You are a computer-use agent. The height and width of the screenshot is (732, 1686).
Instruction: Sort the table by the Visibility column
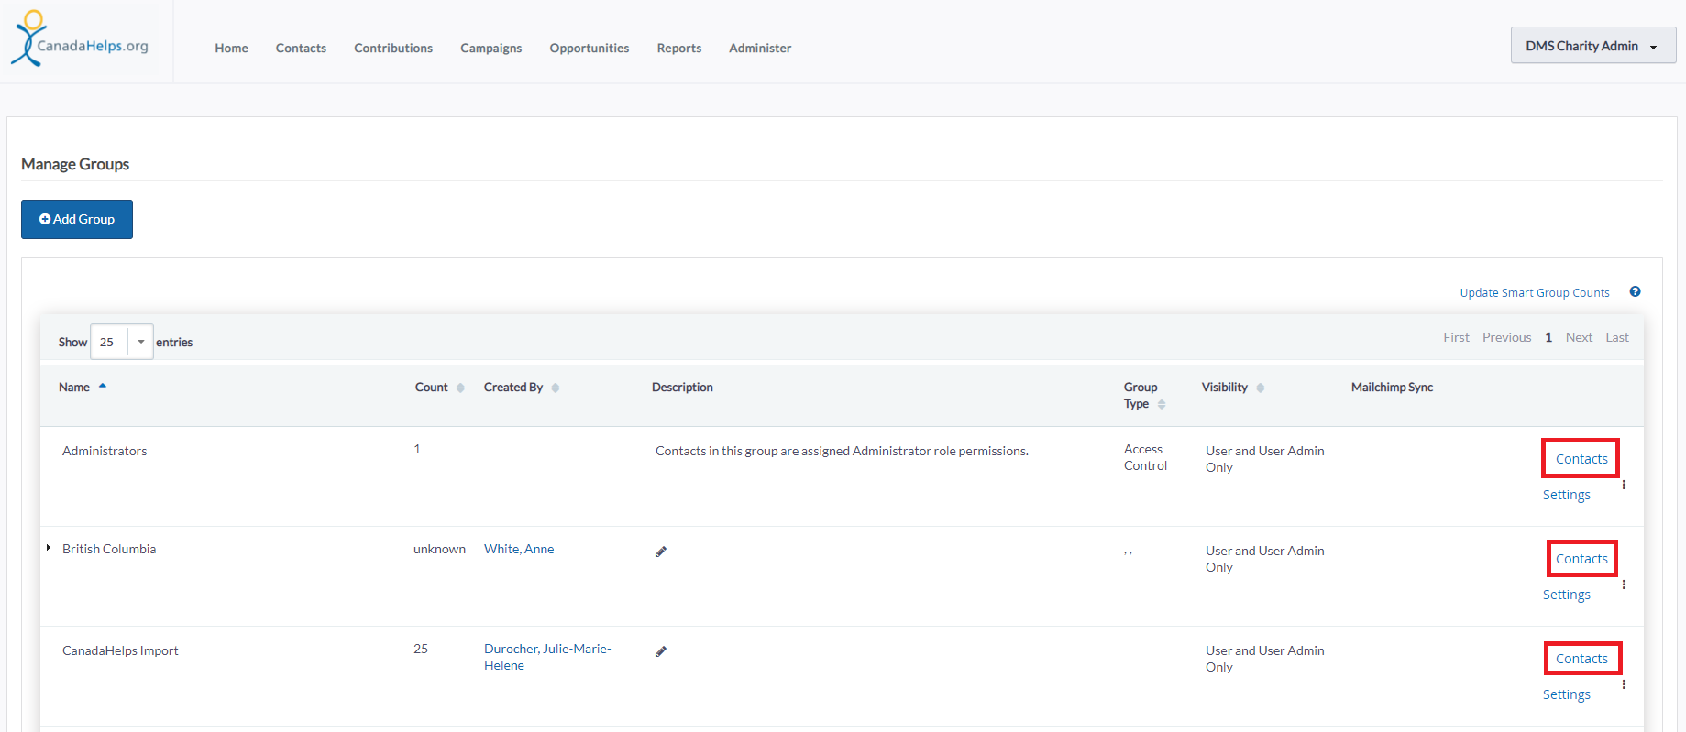point(1233,388)
